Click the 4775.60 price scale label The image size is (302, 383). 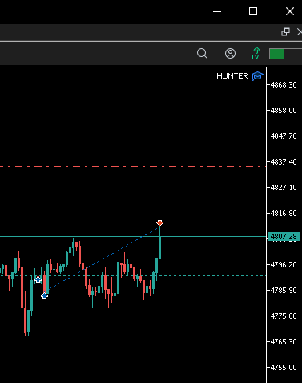(x=284, y=316)
